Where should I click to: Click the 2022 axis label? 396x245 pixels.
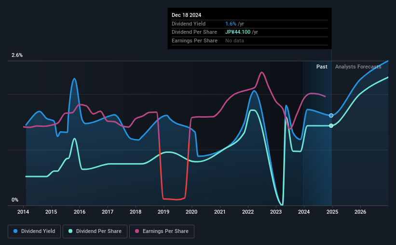click(248, 212)
